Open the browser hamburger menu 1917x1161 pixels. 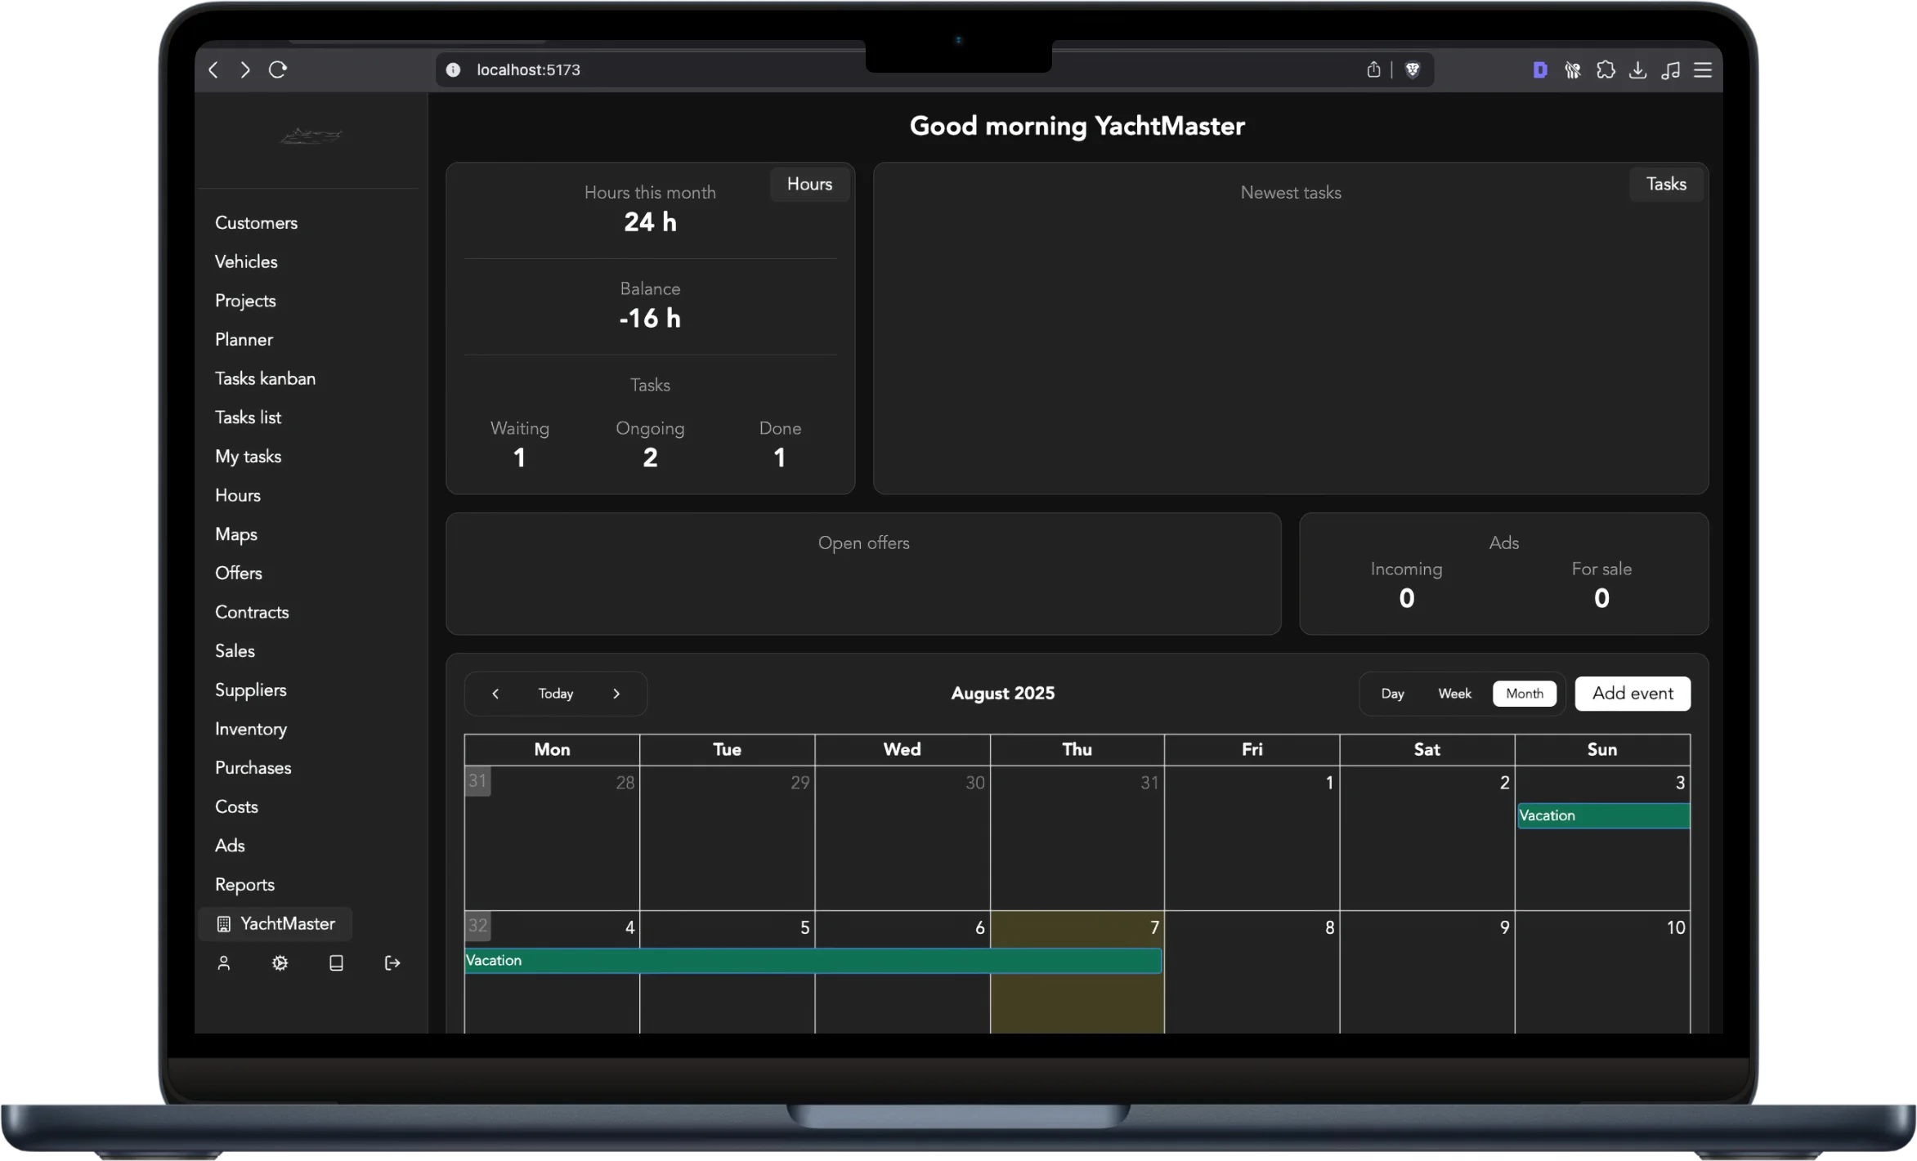click(1702, 69)
